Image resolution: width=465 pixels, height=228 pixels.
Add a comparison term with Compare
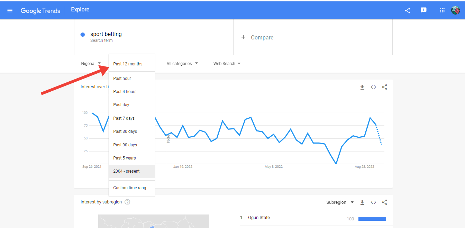257,37
